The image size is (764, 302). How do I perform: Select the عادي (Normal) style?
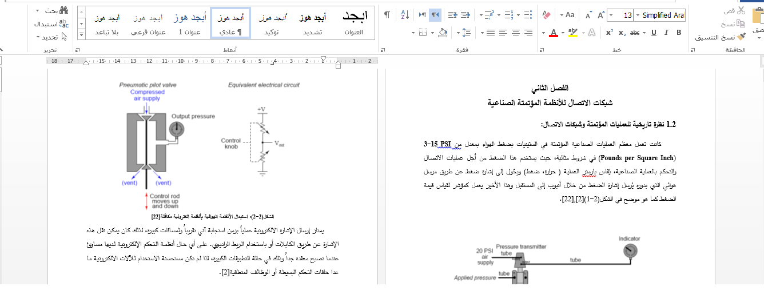click(x=230, y=23)
